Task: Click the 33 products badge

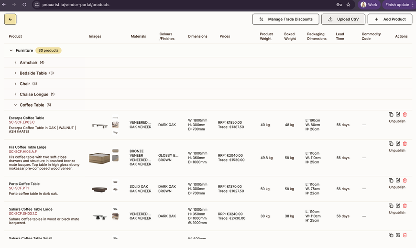Action: (x=48, y=50)
